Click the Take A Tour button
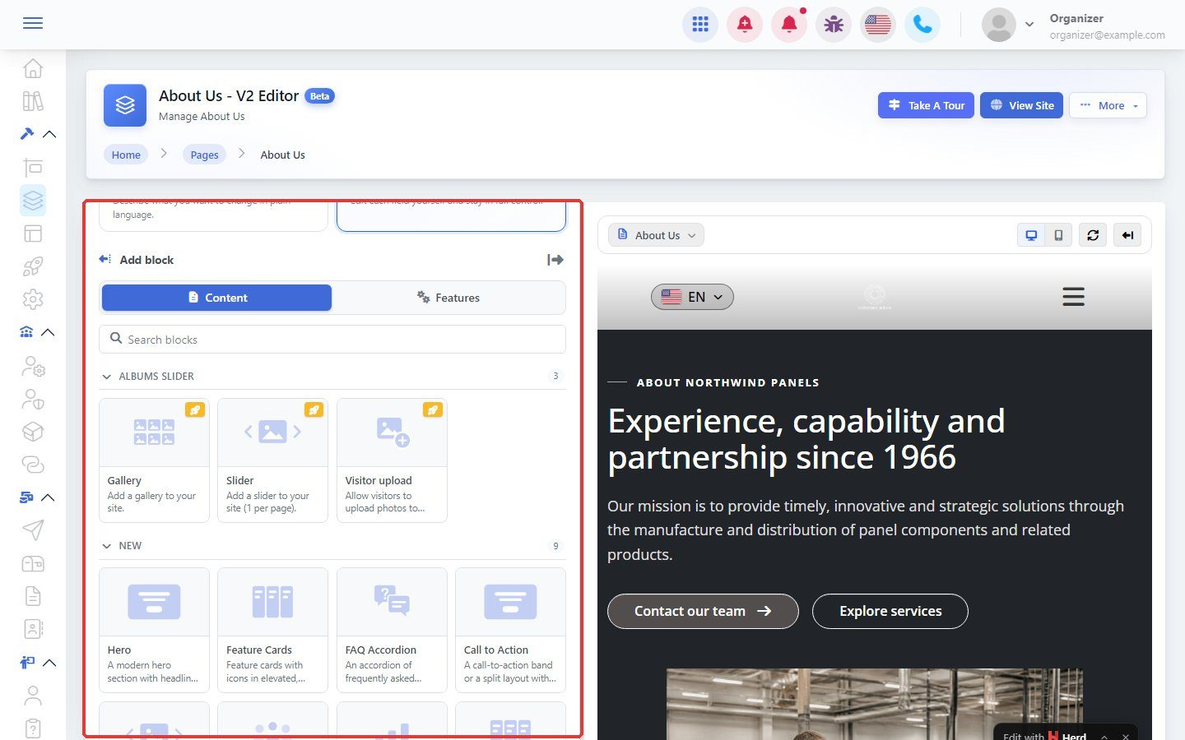 pos(927,105)
